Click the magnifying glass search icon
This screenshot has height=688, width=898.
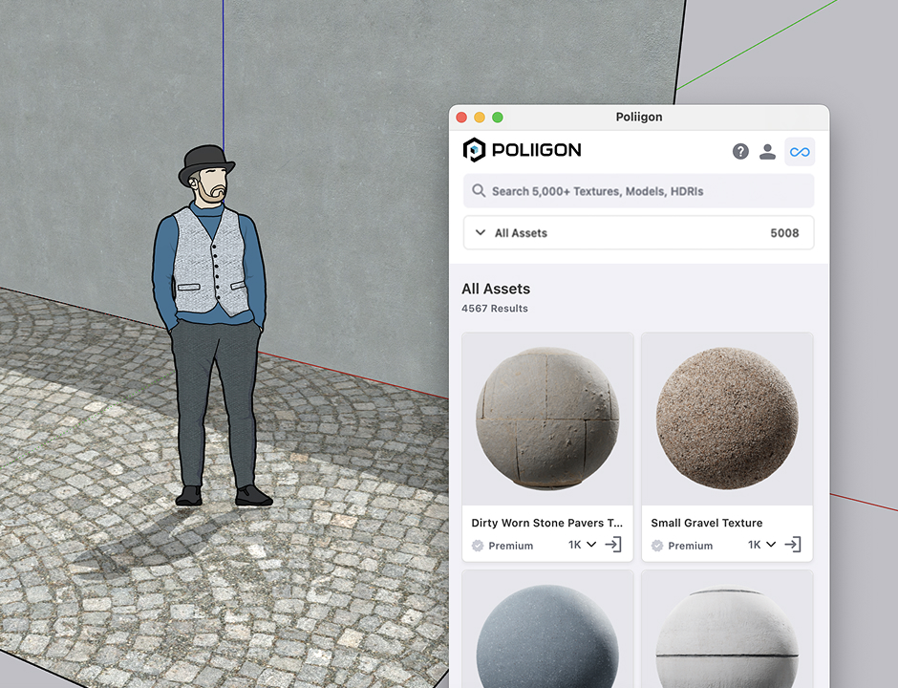(479, 191)
